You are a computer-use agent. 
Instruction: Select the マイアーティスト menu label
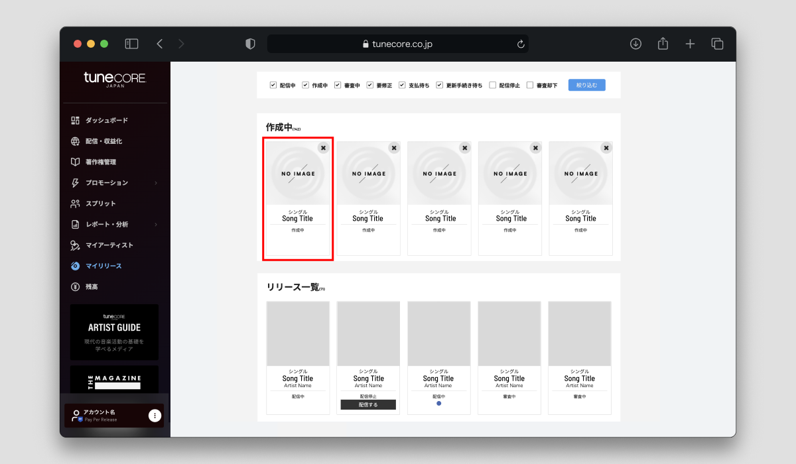(109, 245)
